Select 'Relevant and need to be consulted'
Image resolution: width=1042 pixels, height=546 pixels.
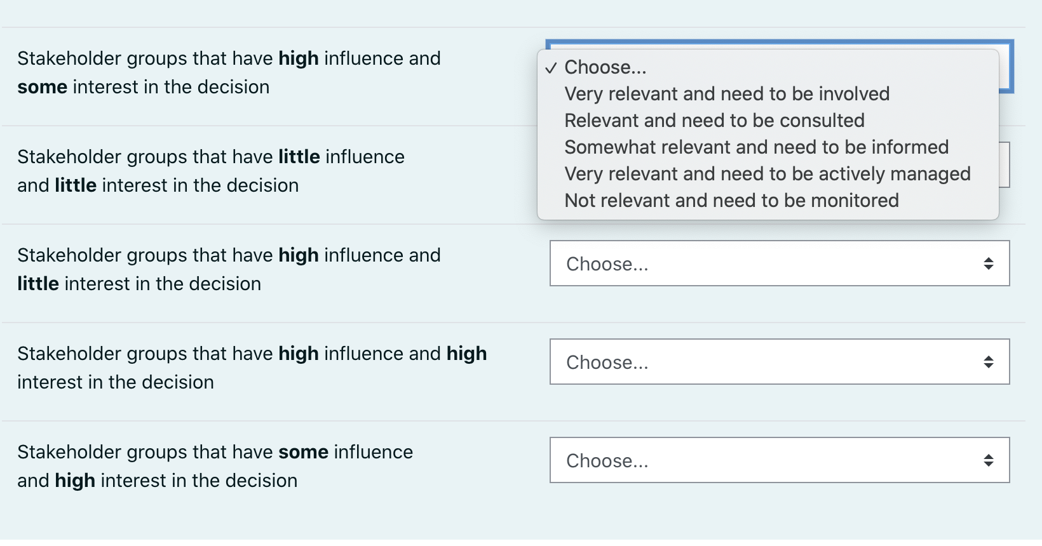(x=715, y=120)
